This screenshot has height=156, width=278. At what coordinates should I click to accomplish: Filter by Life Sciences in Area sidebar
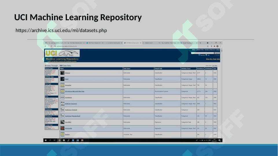pyautogui.click(x=49, y=99)
